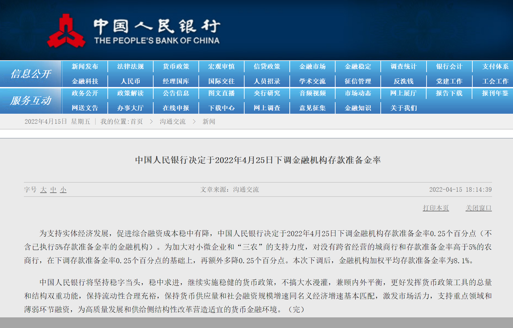
Task: Click the 新闻 breadcrumb link
Action: click(209, 121)
